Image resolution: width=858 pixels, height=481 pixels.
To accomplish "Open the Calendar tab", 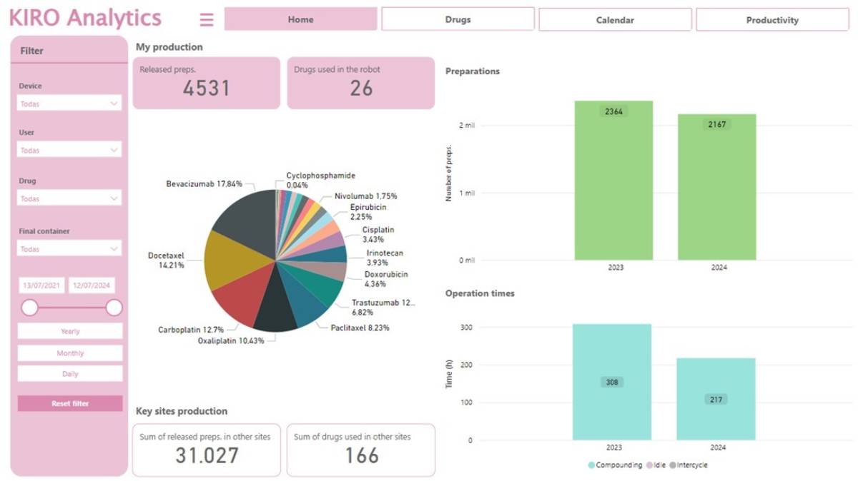I will click(615, 20).
